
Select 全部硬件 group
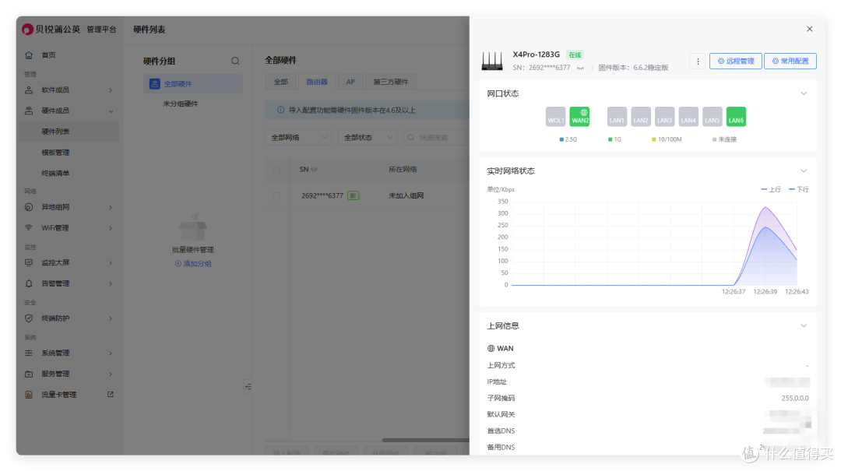pos(192,83)
